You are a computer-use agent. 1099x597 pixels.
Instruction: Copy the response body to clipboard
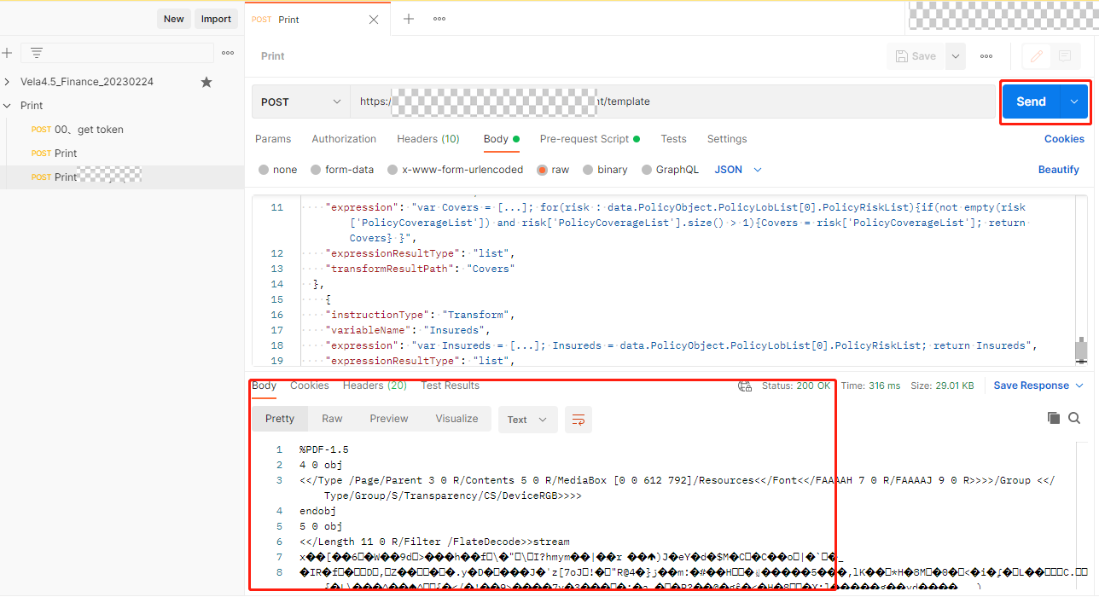1053,418
